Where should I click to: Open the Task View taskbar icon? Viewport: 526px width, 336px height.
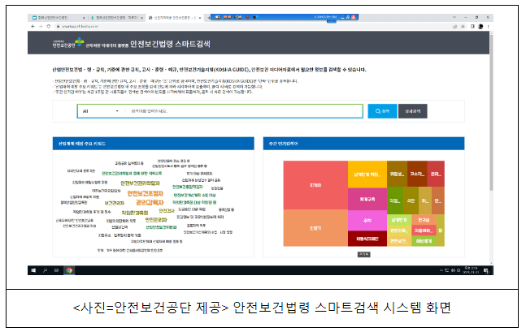[x=56, y=270]
